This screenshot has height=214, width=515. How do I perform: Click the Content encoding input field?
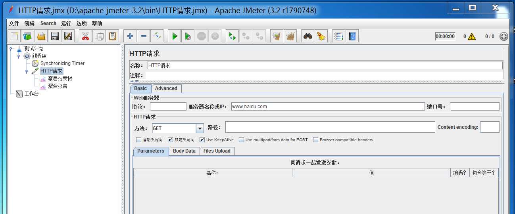(490, 127)
